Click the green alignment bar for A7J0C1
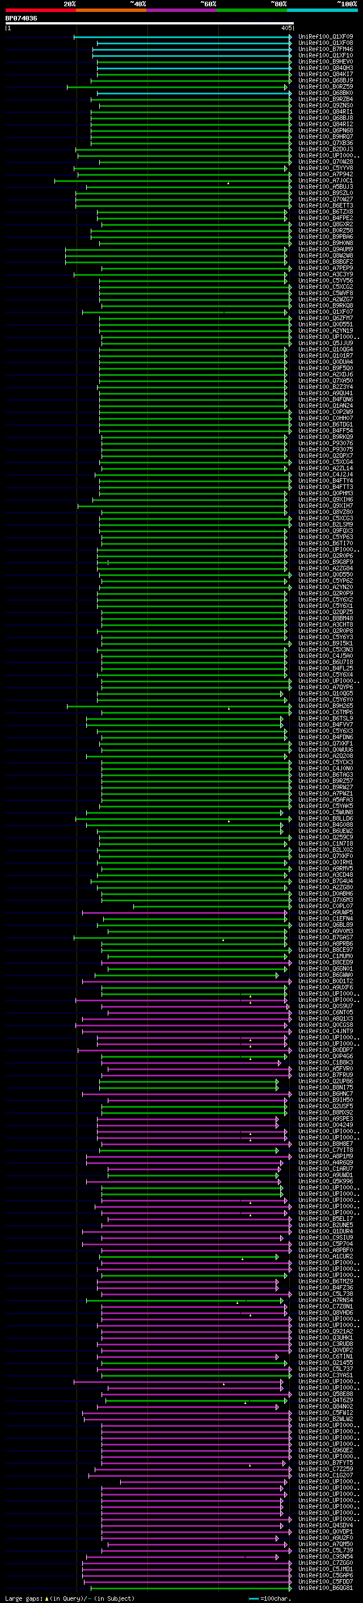 (173, 181)
